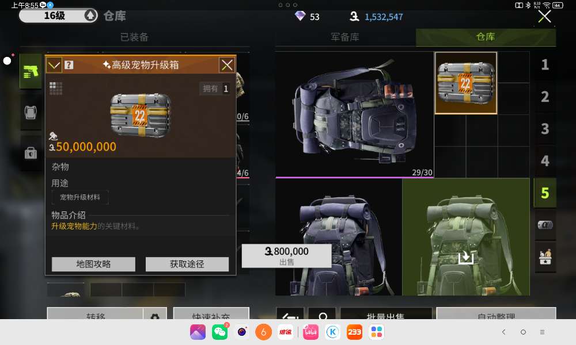Open warehouse page 4
Screen dimensions: 576x345
(x=545, y=160)
